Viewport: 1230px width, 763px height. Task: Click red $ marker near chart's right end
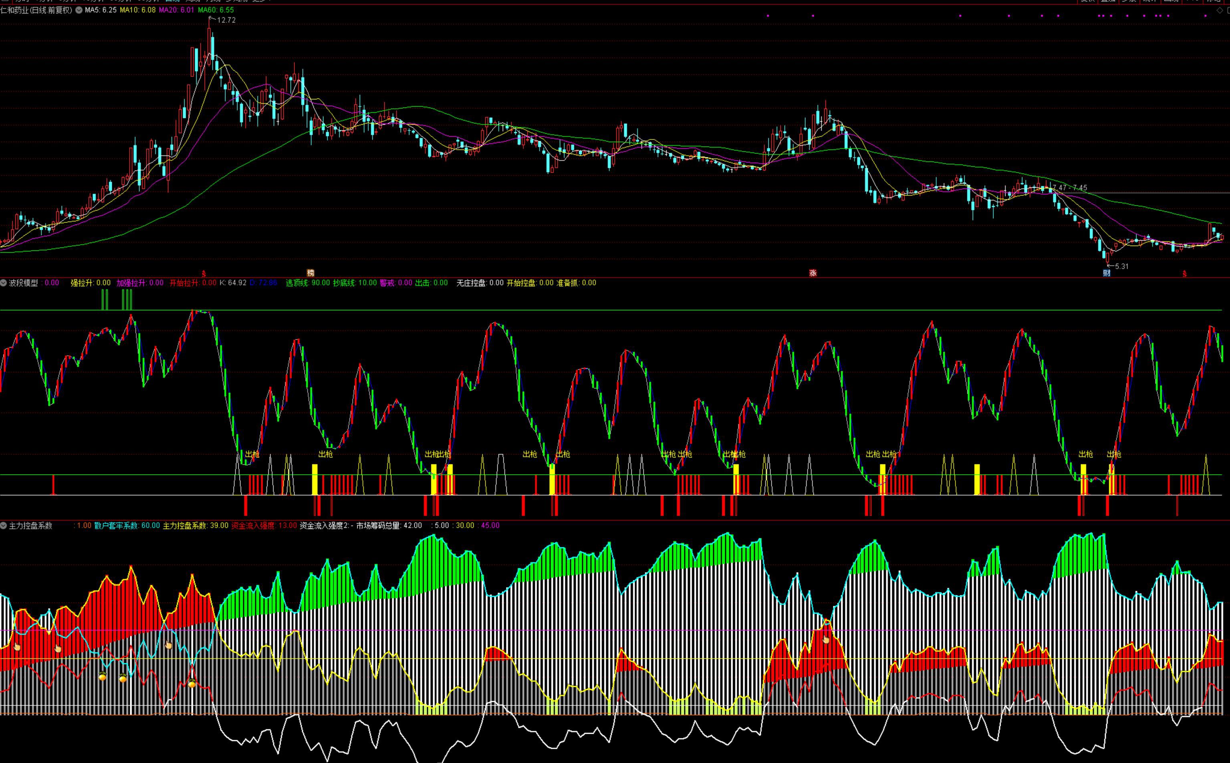(x=1185, y=274)
